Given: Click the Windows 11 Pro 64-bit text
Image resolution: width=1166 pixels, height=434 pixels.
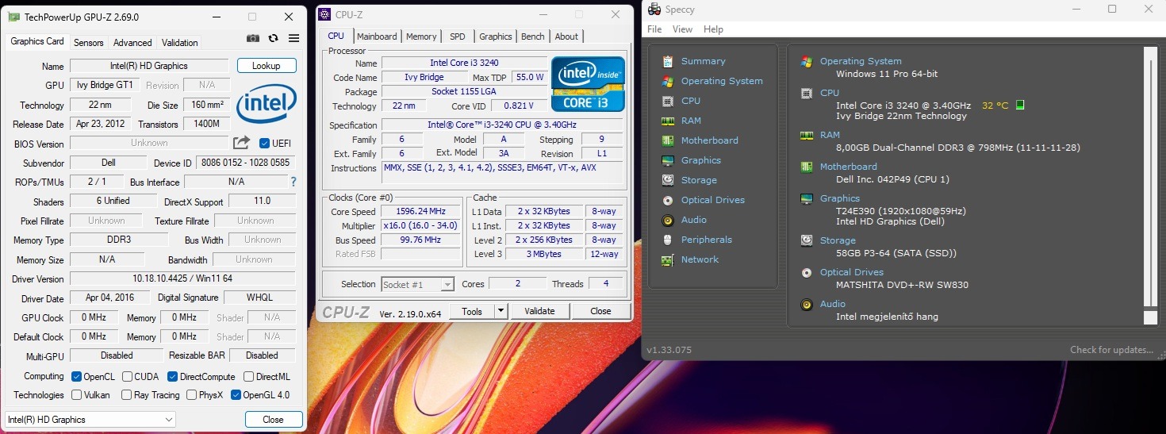Looking at the screenshot, I should click(887, 74).
